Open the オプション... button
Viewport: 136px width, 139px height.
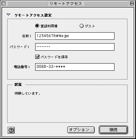click(81, 130)
